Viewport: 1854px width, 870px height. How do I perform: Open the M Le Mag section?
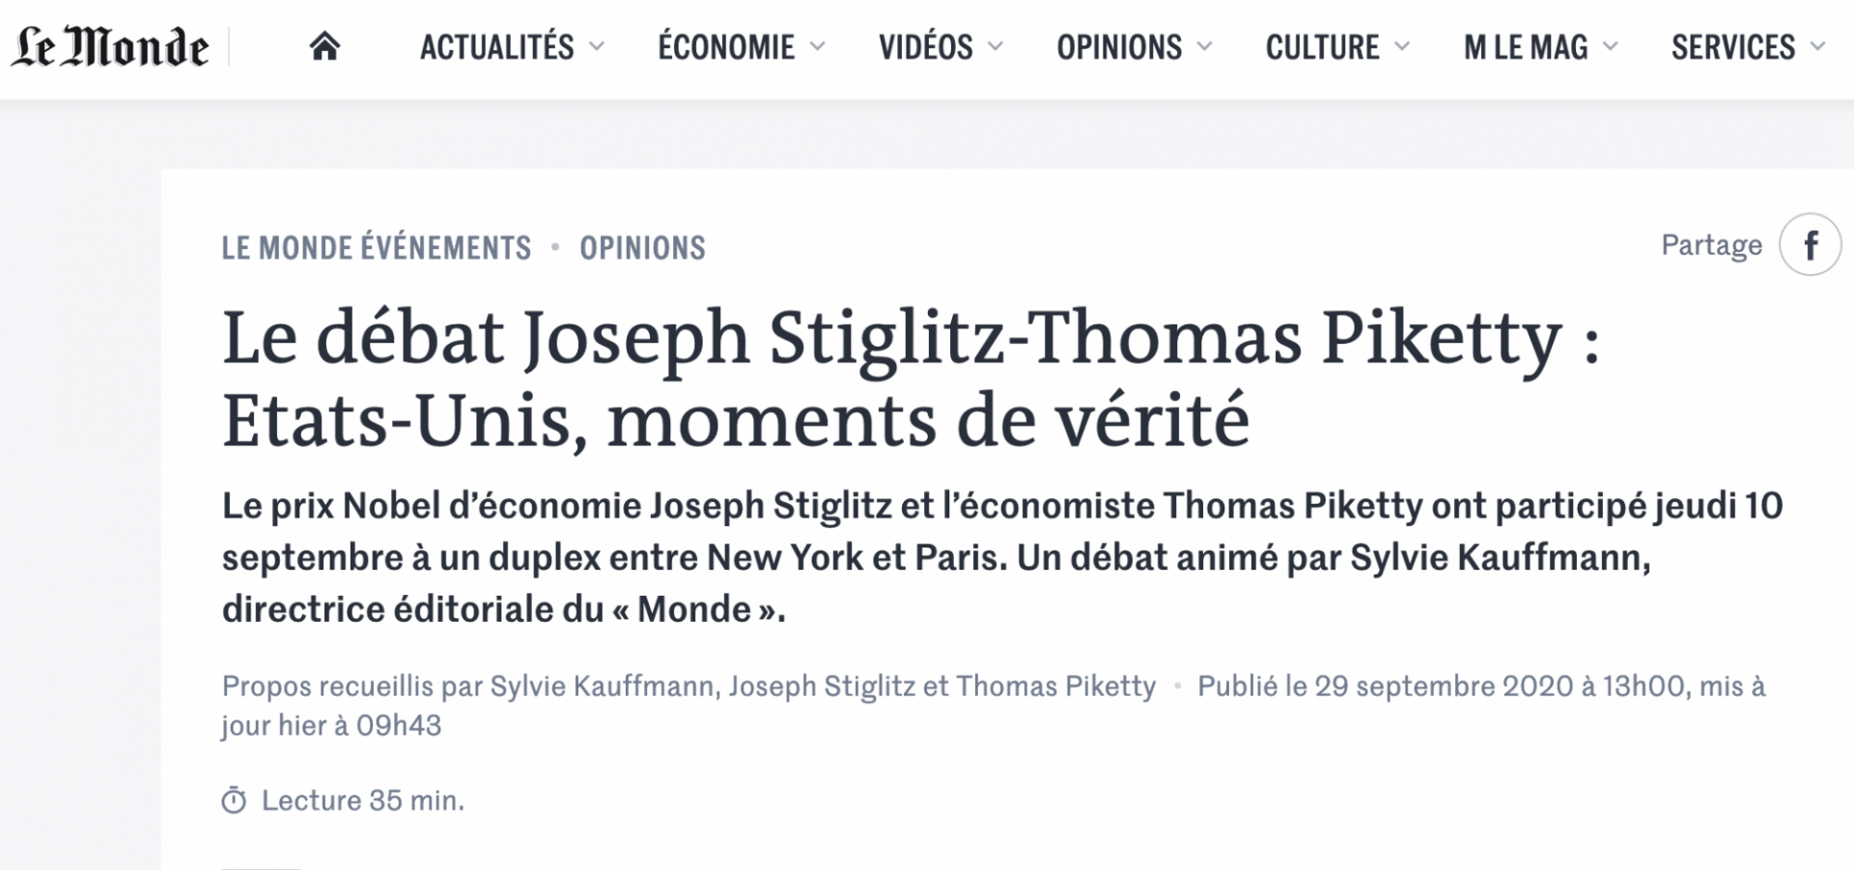(x=1526, y=46)
